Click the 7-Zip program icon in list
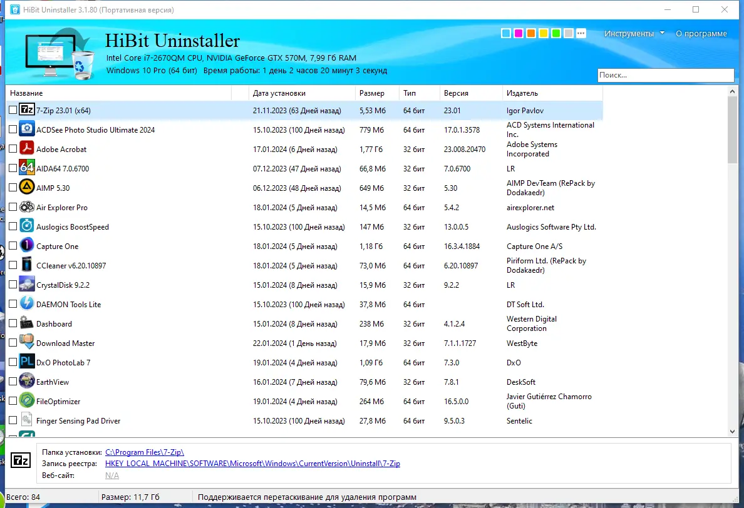 [27, 110]
